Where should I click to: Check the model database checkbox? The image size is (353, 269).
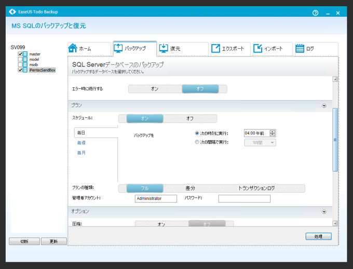point(20,60)
